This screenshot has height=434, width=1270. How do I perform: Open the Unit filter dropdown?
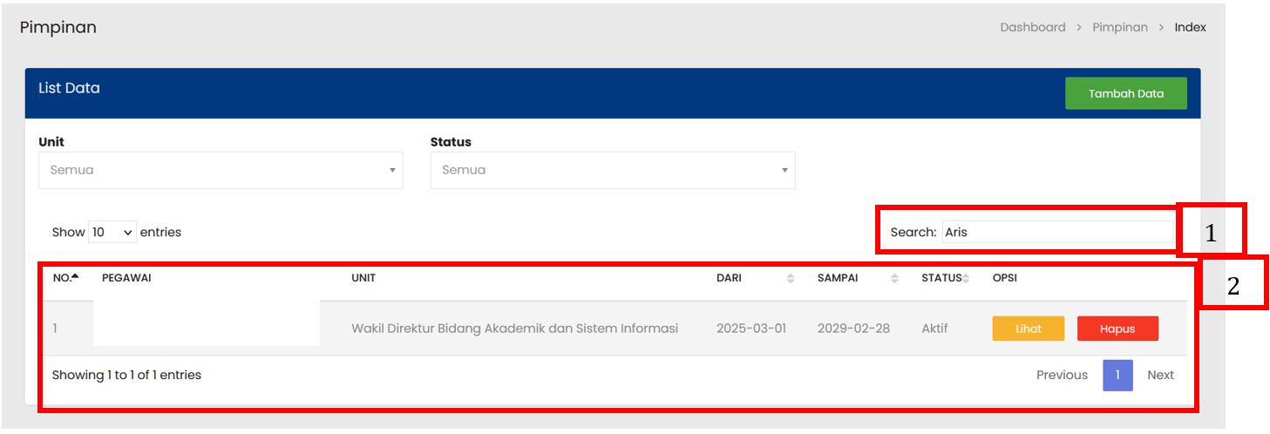221,171
